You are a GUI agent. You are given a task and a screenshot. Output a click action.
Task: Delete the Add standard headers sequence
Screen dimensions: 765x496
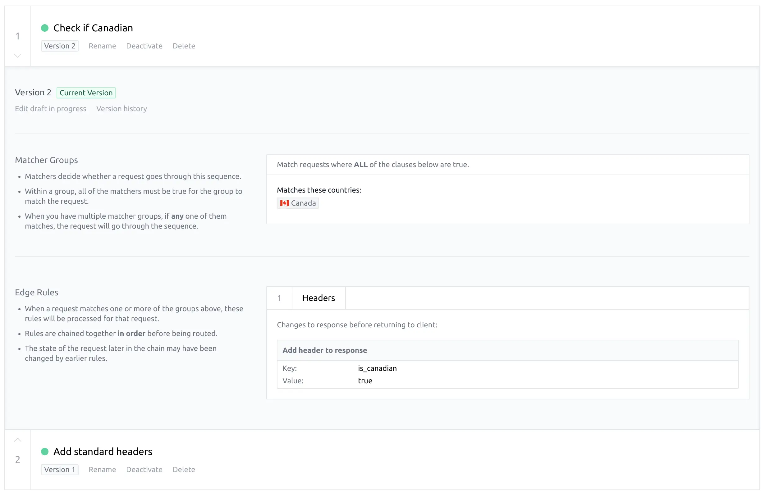(x=184, y=469)
